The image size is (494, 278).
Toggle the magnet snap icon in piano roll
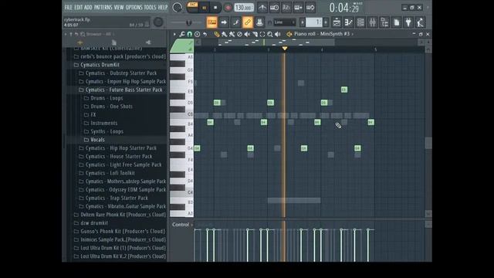[x=189, y=34]
